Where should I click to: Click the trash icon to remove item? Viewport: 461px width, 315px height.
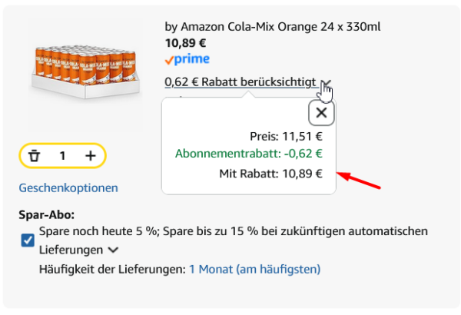click(x=34, y=156)
